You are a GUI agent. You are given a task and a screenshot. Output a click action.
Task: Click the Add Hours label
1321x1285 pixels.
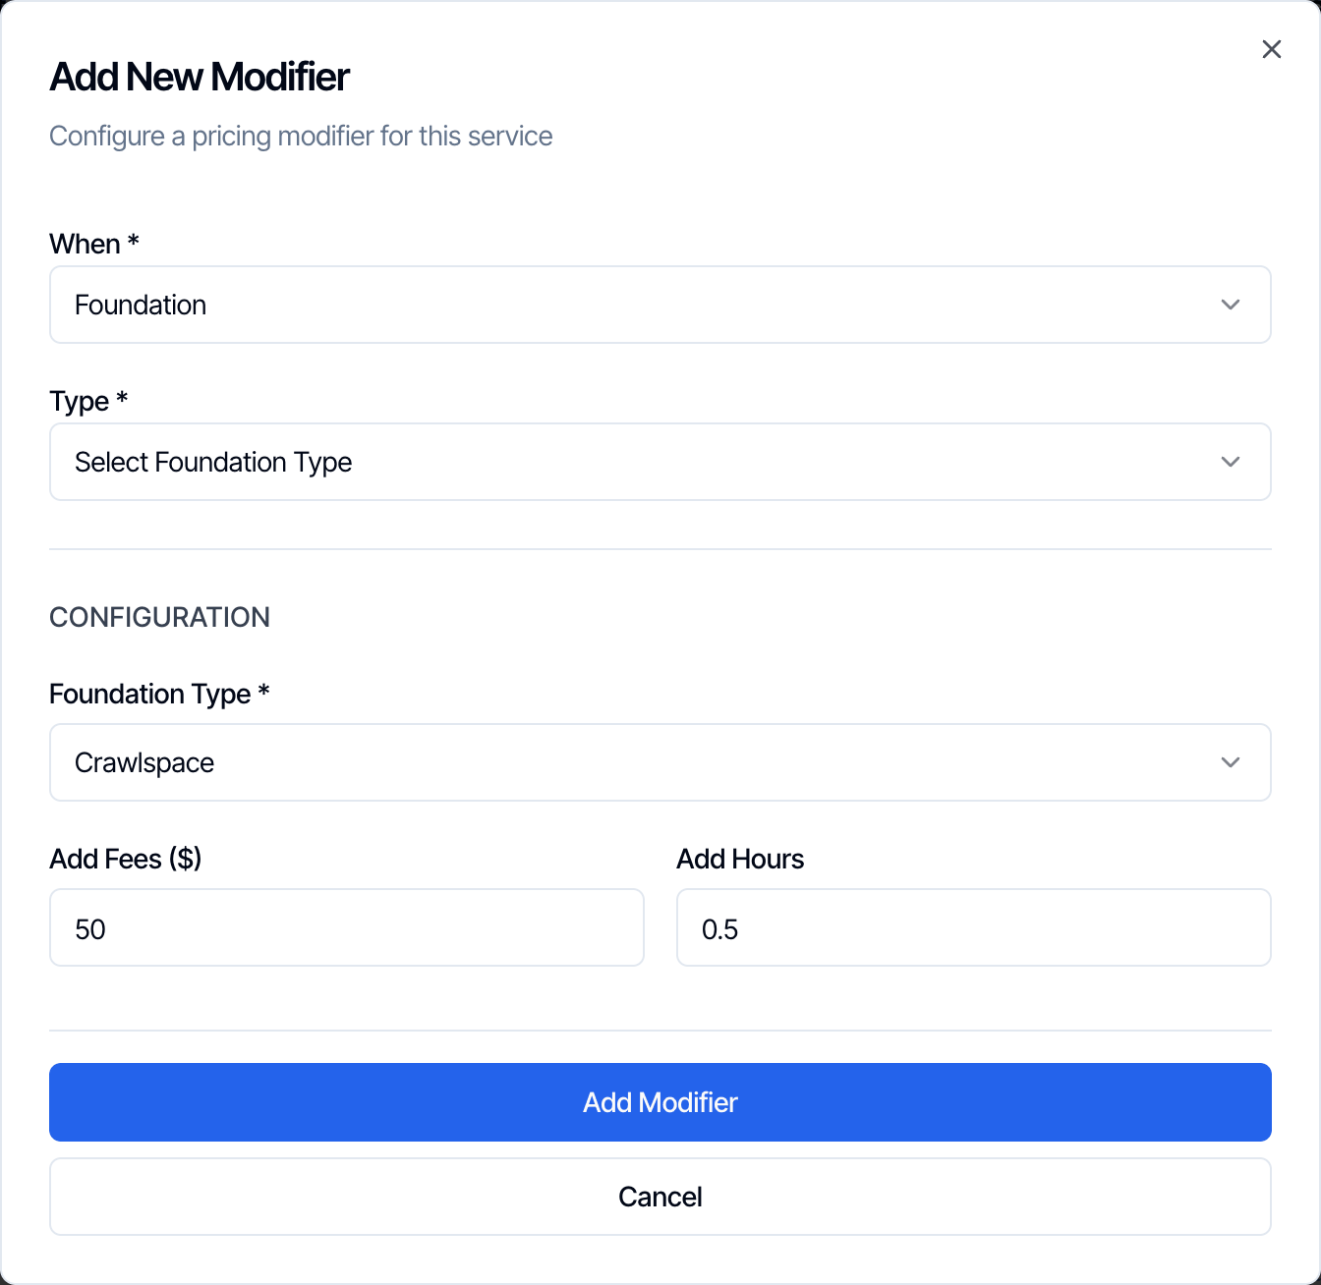(x=740, y=859)
